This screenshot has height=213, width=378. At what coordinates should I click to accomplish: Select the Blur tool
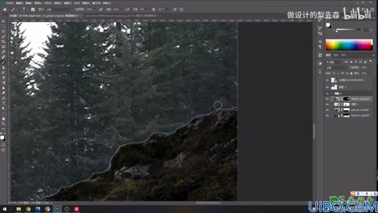click(x=3, y=88)
